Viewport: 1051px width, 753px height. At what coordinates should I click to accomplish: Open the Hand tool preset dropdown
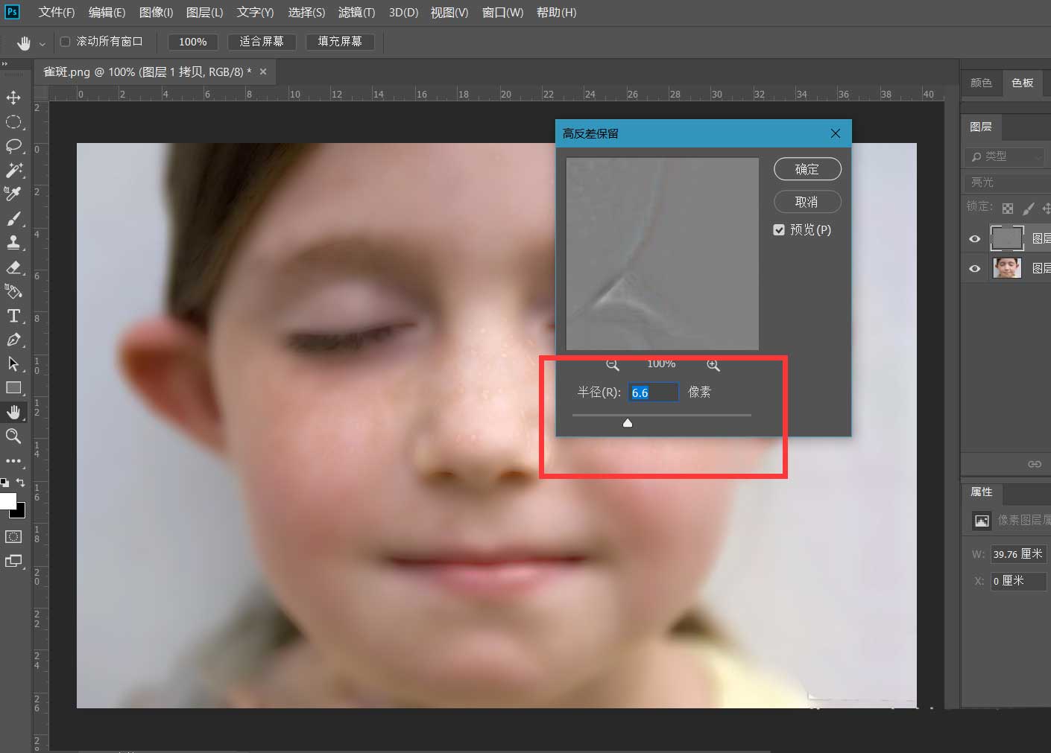[42, 44]
